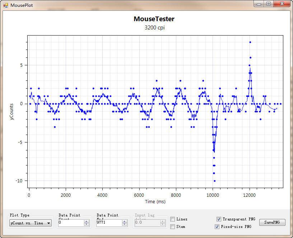This screenshot has width=293, height=238.
Task: Increment the Data Point Start value
Action: [86, 221]
